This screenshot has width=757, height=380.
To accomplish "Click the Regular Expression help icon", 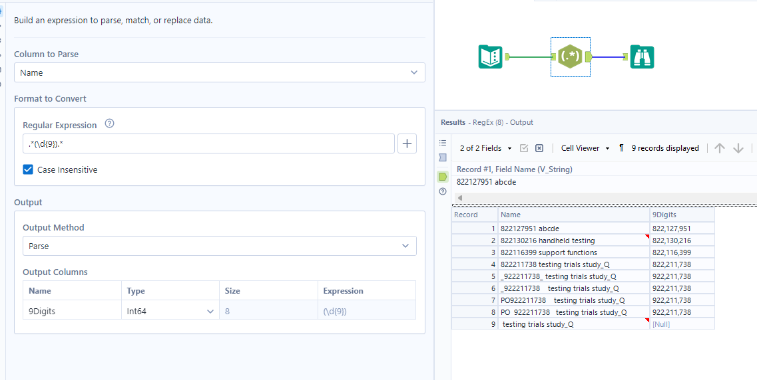I will [x=110, y=124].
